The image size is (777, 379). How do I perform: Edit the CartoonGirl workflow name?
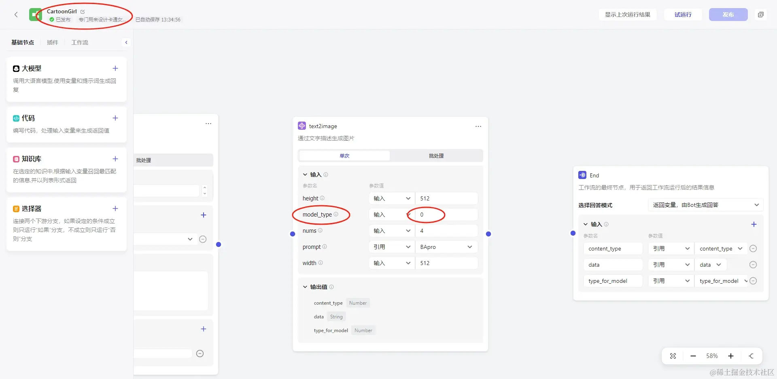83,12
